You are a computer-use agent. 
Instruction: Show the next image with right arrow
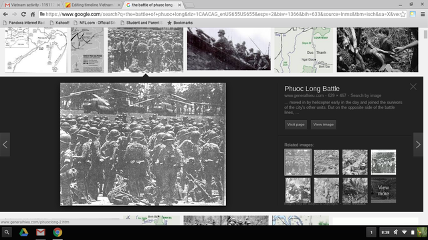(x=418, y=145)
